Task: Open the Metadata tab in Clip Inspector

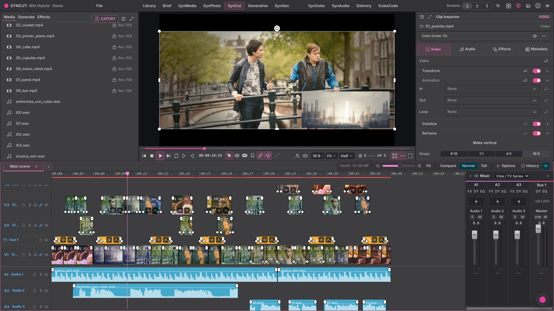Action: coord(536,49)
